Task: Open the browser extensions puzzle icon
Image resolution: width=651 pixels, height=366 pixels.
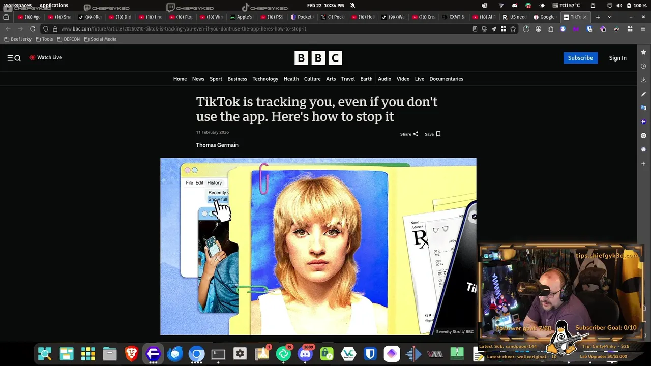Action: click(x=551, y=29)
